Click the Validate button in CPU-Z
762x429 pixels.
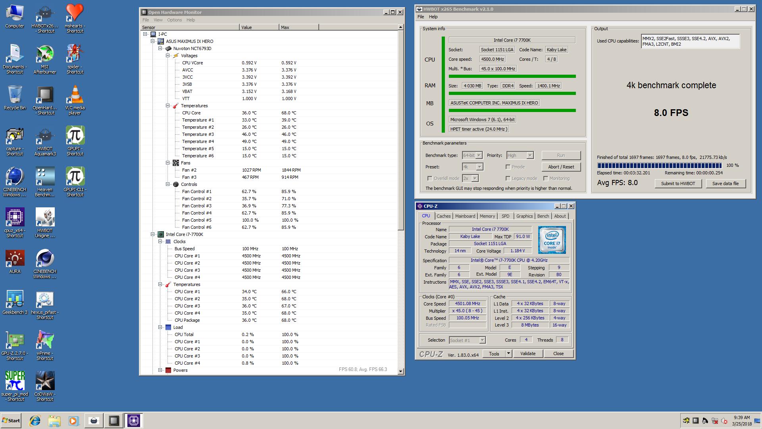pyautogui.click(x=527, y=354)
